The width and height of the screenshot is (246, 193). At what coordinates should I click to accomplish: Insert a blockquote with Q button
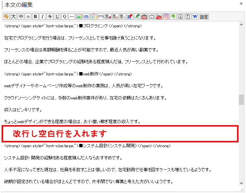pyautogui.click(x=64, y=16)
